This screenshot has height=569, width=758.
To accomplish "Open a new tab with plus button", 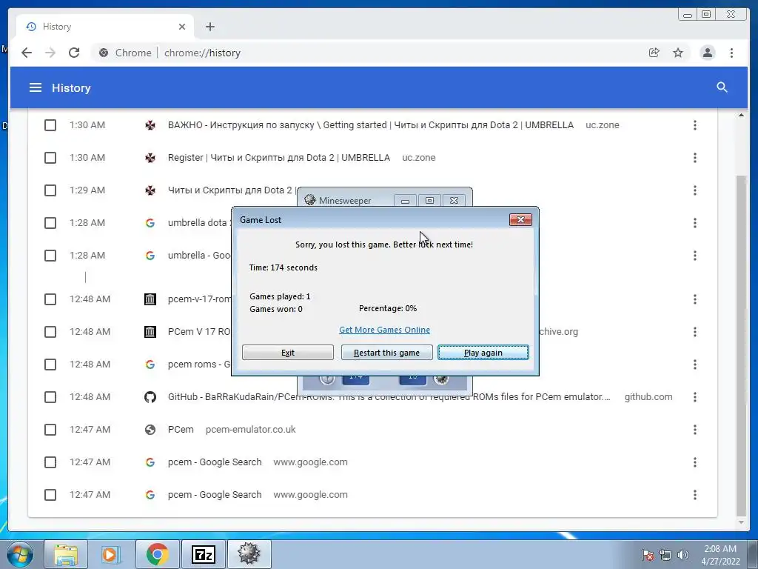I will [x=209, y=27].
